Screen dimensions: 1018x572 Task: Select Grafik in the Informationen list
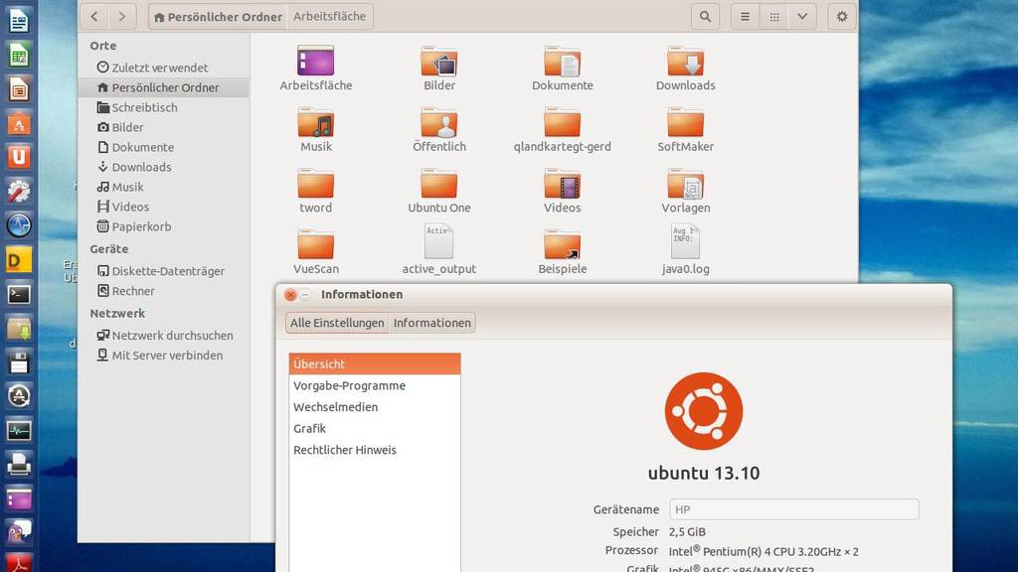click(309, 429)
